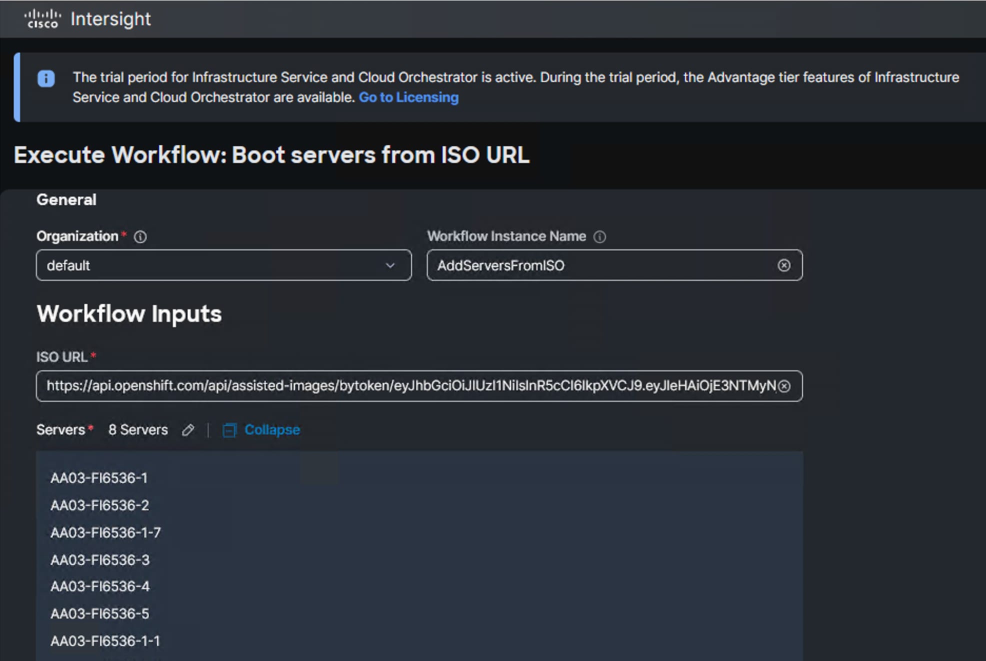986x661 pixels.
Task: Click the 8 Servers count label
Action: [x=138, y=430]
